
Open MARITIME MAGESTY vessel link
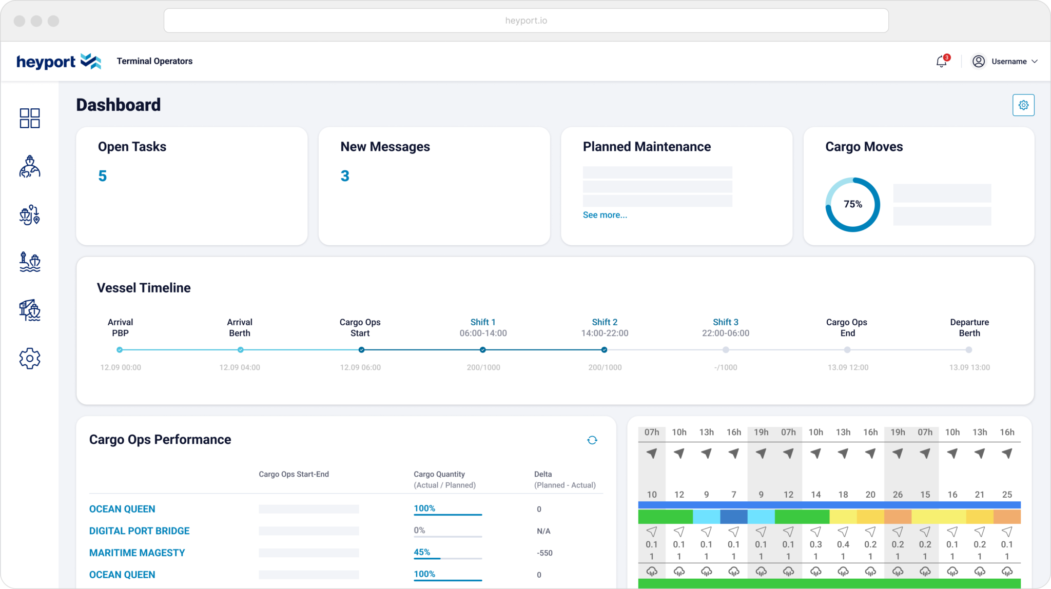pyautogui.click(x=137, y=553)
